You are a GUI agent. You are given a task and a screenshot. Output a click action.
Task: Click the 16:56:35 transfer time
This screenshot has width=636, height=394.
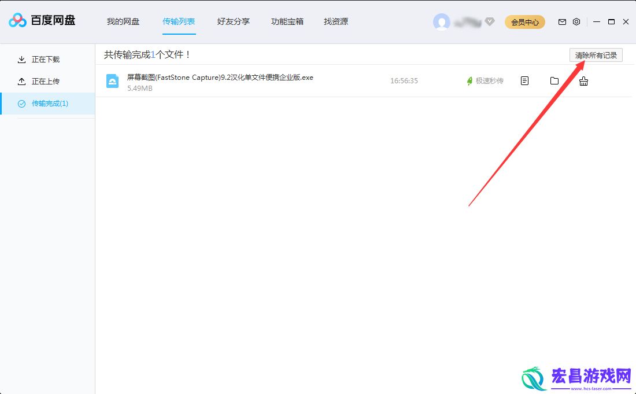[404, 81]
